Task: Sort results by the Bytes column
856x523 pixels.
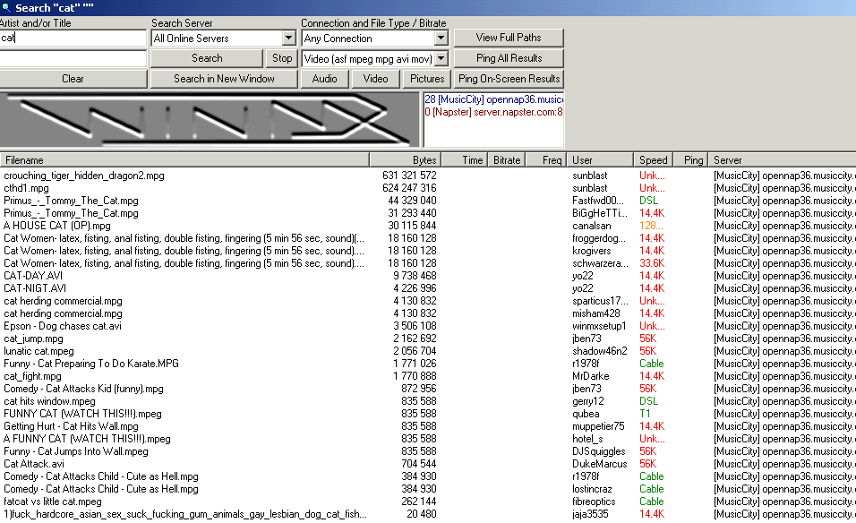Action: 405,160
